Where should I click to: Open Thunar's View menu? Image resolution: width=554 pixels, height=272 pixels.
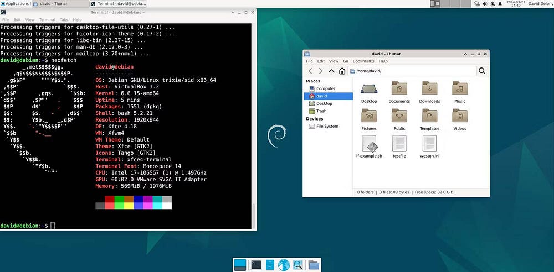point(334,61)
